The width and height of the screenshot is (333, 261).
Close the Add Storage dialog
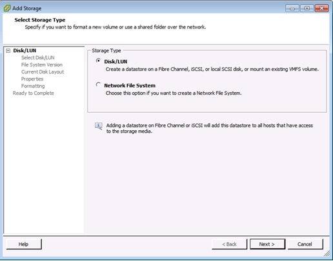pos(321,8)
